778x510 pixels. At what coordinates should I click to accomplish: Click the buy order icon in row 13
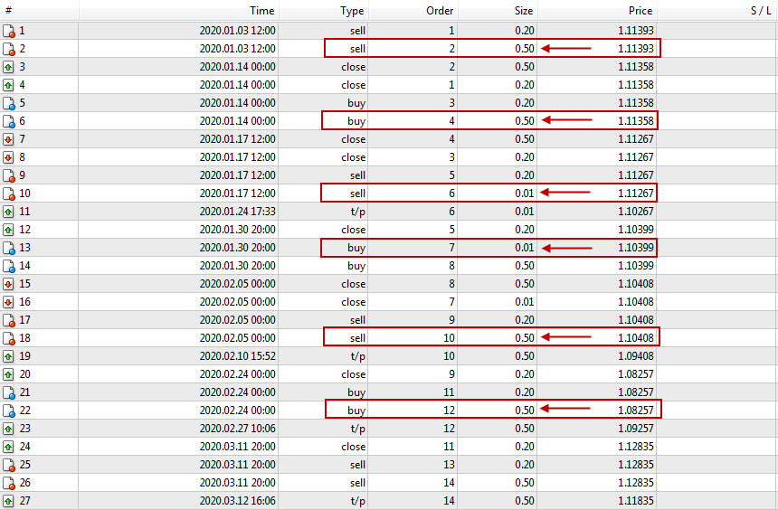pos(9,248)
